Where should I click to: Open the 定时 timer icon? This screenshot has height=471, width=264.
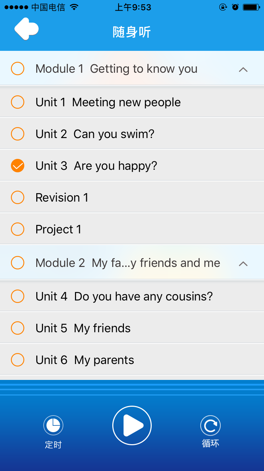53,425
